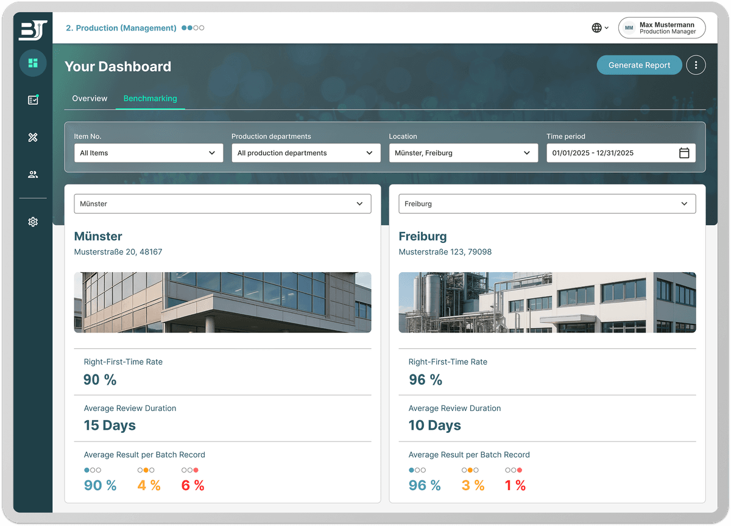The image size is (731, 526).
Task: Open the Production departments dropdown
Action: 305,153
